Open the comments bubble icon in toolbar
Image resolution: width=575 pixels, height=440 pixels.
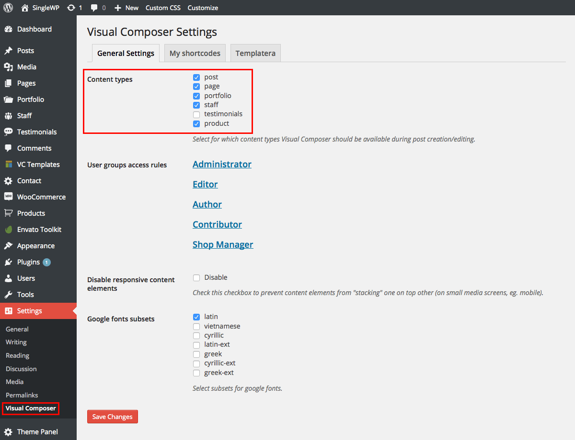tap(94, 8)
